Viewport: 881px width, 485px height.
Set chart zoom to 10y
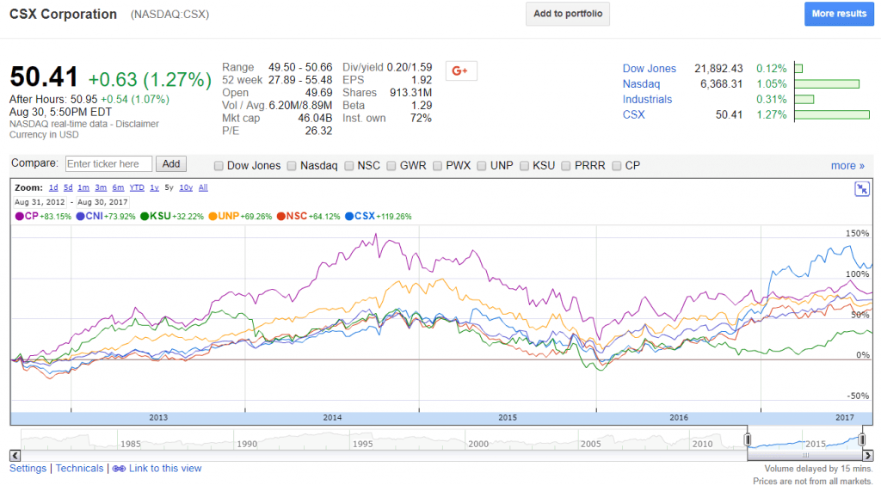[x=186, y=187]
